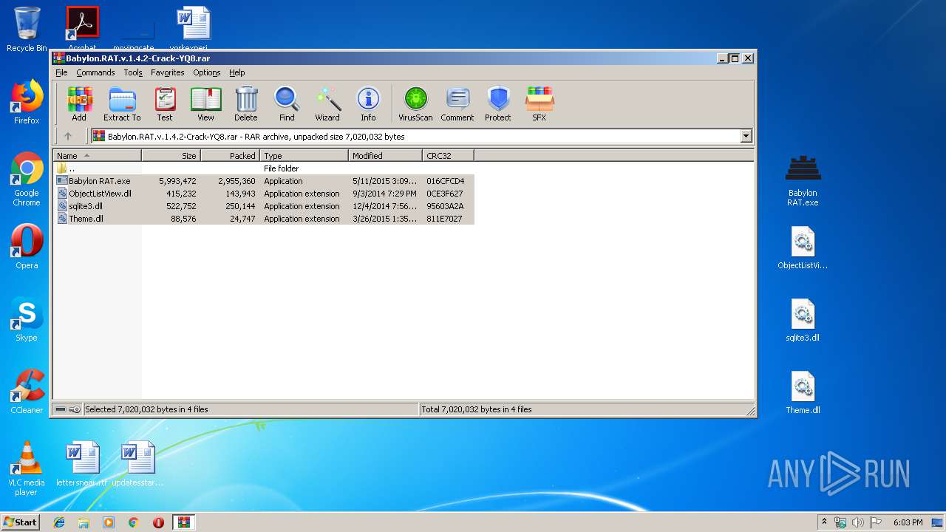Select the VLC media player shortcut
The image size is (946, 532).
tap(27, 468)
